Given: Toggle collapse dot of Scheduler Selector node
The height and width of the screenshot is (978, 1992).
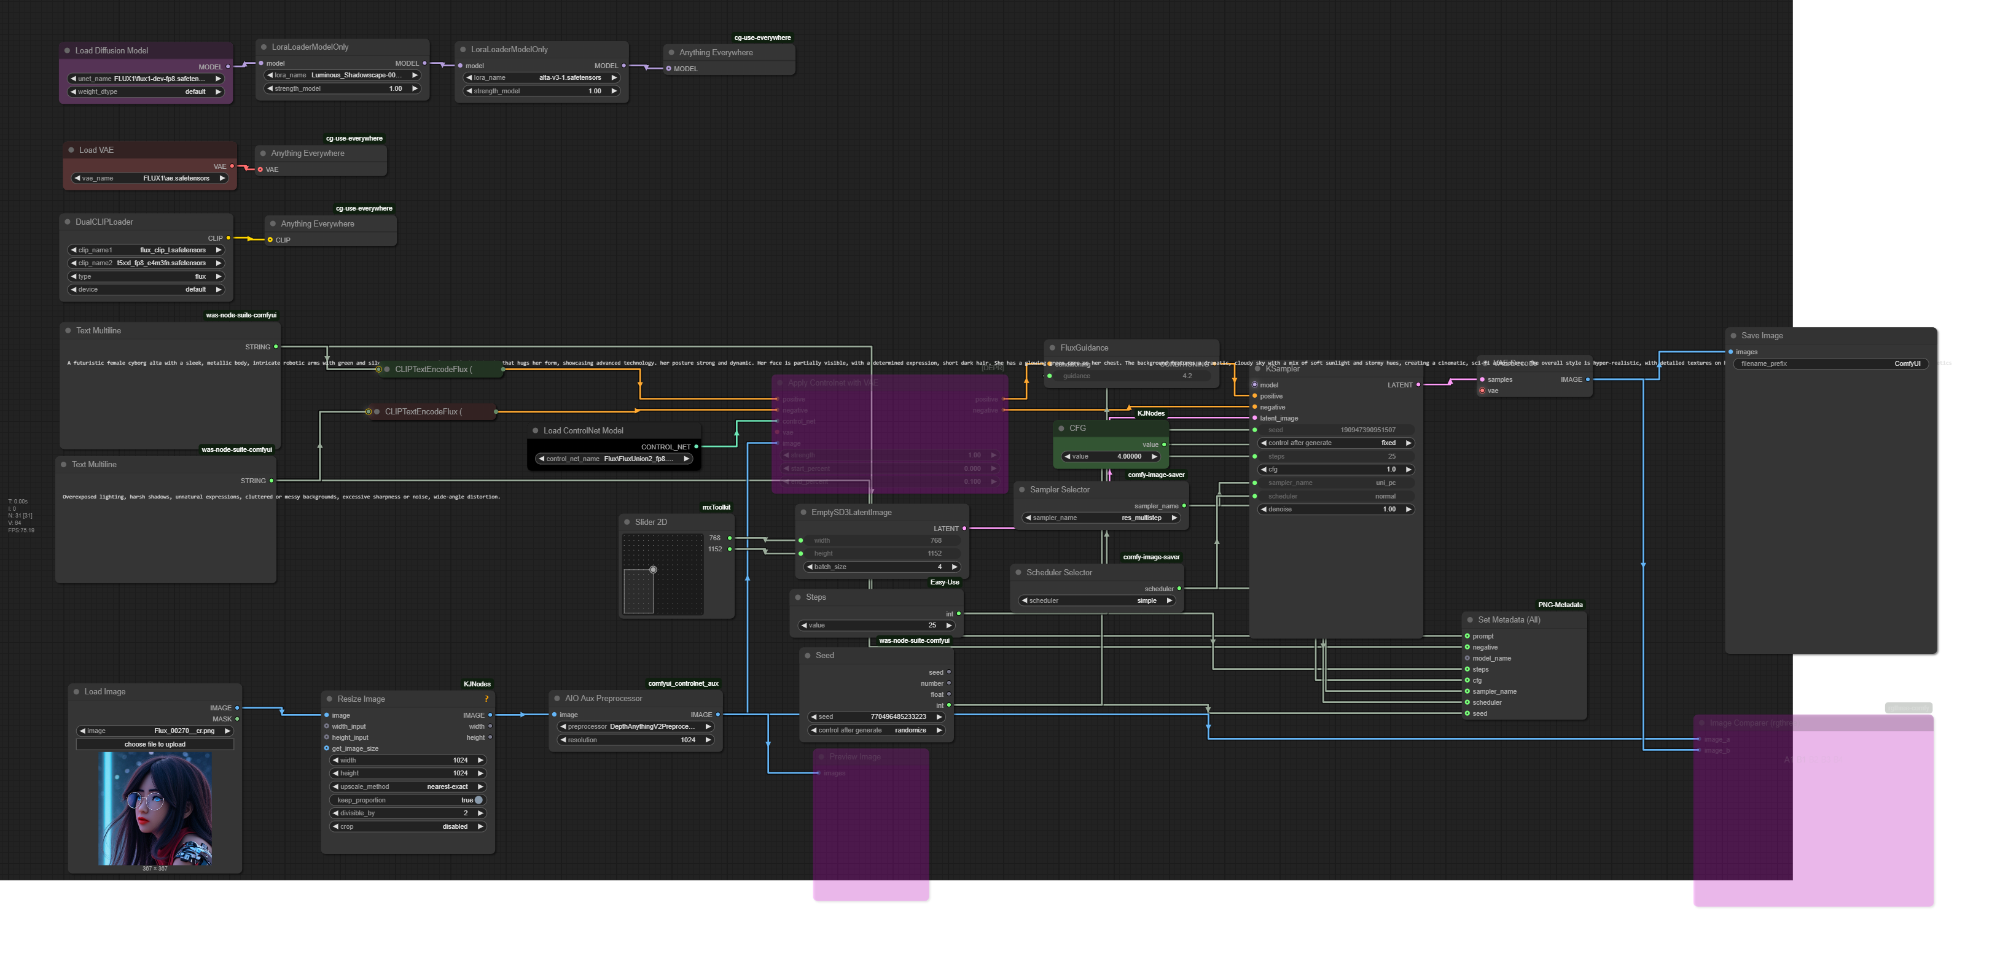Looking at the screenshot, I should tap(1018, 573).
